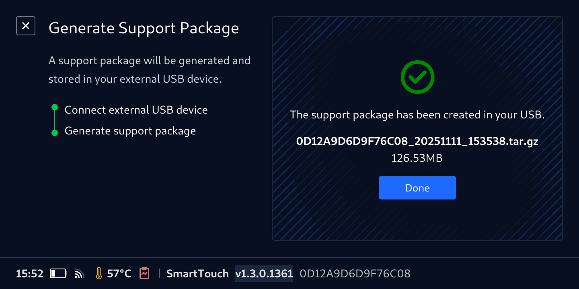The image size is (579, 289).
Task: Click the v1.3.0.1361 firmware version
Action: click(x=264, y=274)
